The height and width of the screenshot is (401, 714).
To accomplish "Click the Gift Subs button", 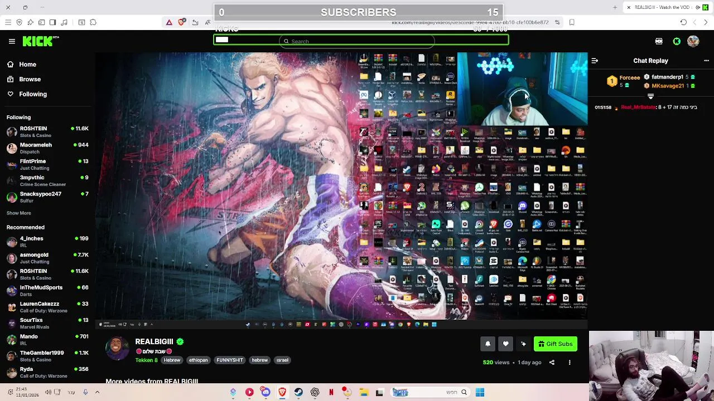I will coord(556,344).
